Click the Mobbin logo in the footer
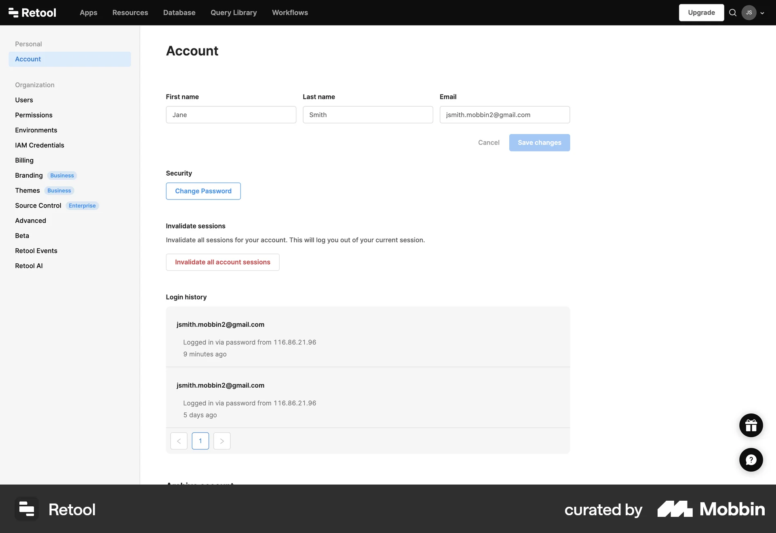 coord(711,509)
